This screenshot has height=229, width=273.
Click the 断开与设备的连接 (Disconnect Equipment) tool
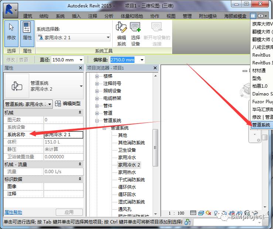157,34
